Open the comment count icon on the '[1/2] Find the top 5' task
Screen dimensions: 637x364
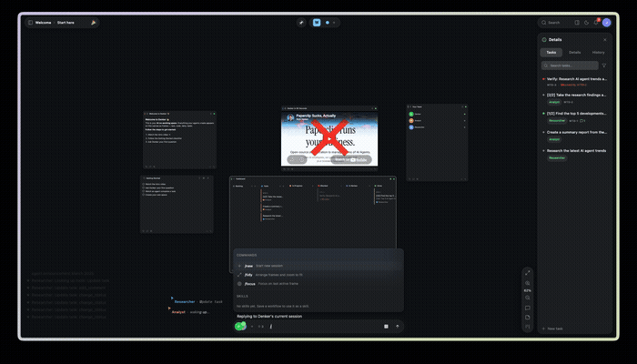click(582, 121)
